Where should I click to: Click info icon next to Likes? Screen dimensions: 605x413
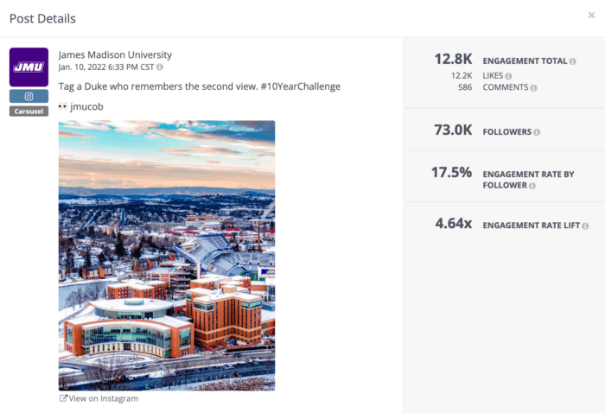[508, 76]
